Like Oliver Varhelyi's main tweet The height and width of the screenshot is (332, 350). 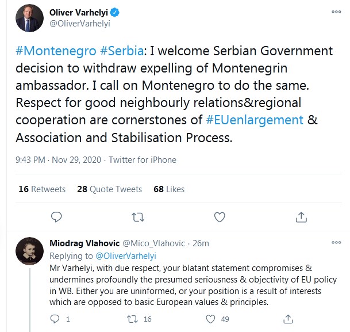click(220, 217)
